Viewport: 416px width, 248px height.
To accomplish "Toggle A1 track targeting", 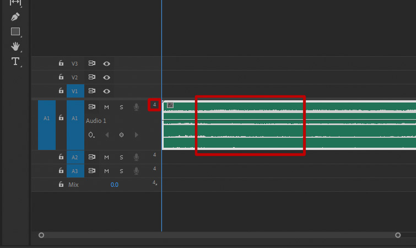I will tap(75, 125).
